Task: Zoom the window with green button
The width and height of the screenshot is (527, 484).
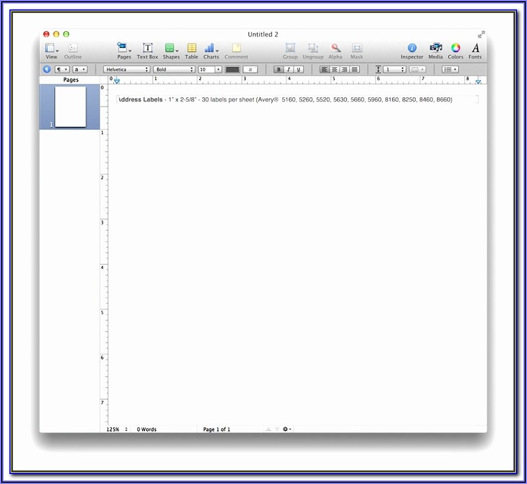Action: pos(66,34)
